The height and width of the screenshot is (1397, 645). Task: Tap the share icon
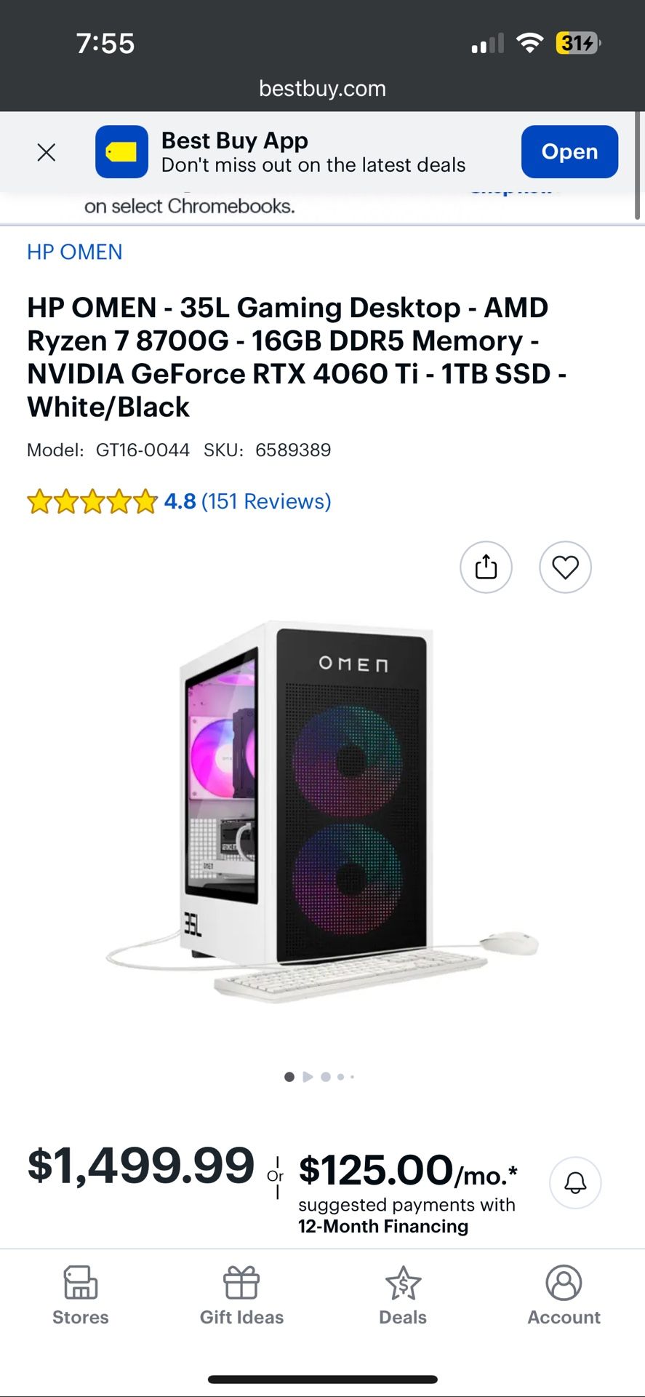pos(486,567)
